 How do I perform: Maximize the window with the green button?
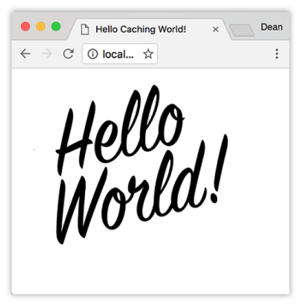point(56,26)
